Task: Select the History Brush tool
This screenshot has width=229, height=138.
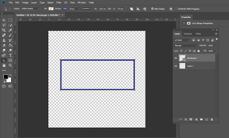Action: pyautogui.click(x=10, y=40)
